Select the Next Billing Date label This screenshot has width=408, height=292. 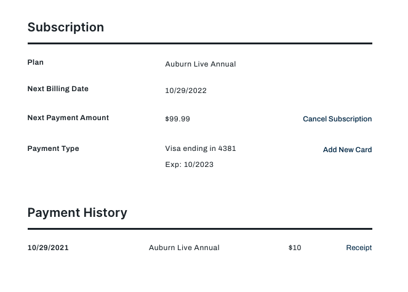pyautogui.click(x=58, y=89)
